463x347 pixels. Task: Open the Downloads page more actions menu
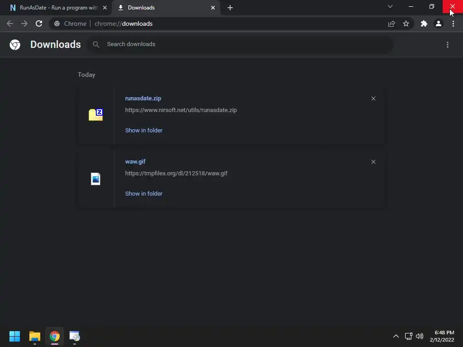coord(448,45)
